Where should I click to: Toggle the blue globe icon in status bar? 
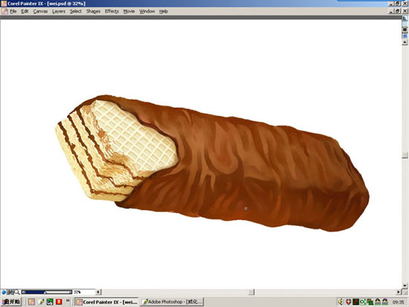[x=4, y=292]
